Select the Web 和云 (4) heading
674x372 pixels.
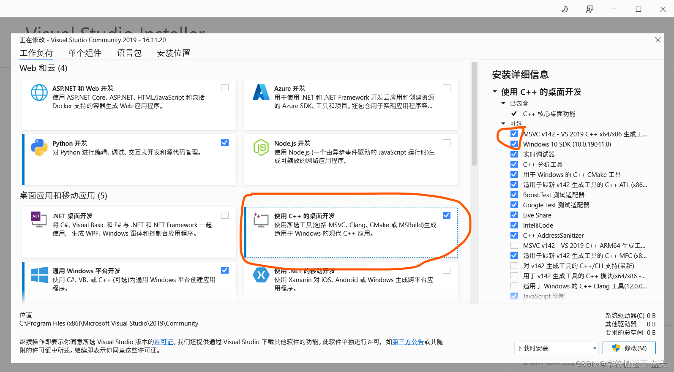point(44,68)
